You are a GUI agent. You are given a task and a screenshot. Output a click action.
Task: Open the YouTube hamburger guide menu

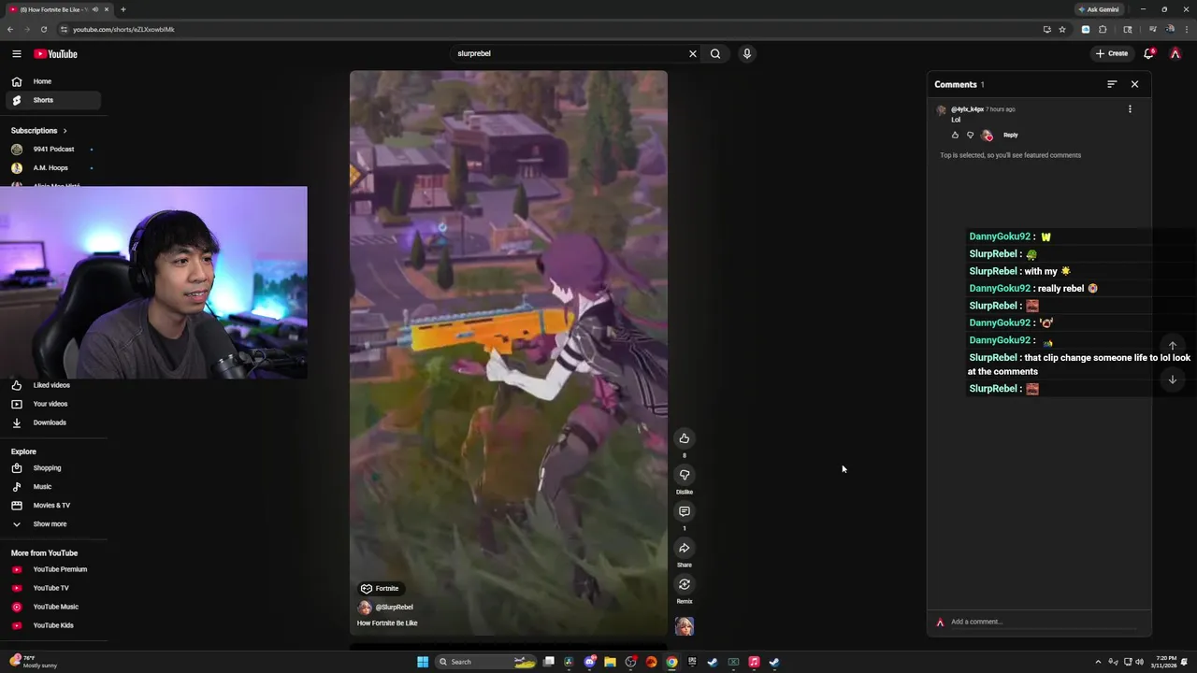(16, 53)
